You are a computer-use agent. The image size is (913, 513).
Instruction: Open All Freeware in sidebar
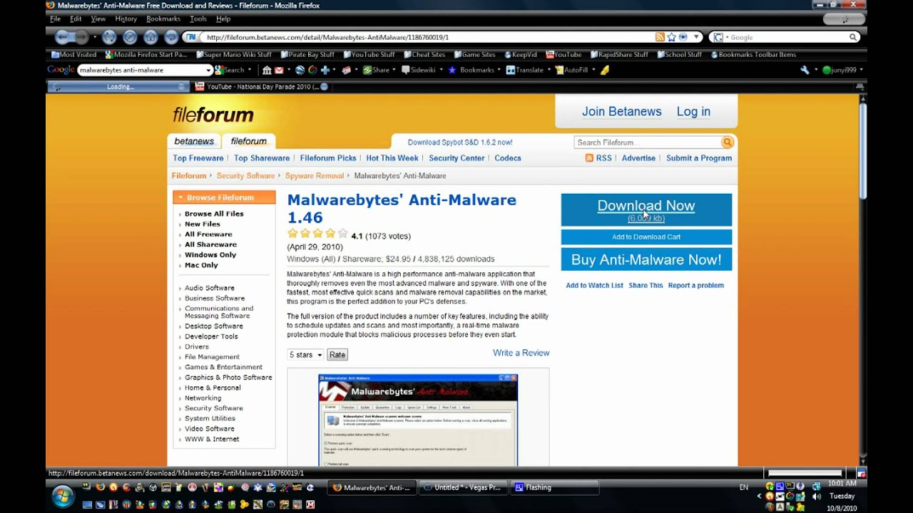pos(208,234)
